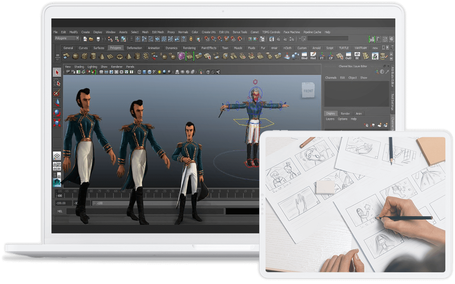This screenshot has height=284, width=455.
Task: Activate the Select arrow tool
Action: tap(57, 73)
